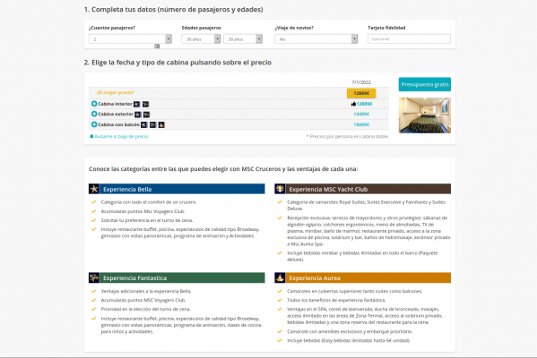Click the Tarjeta fidelidad input field
Viewport: 537px width, 358px height.
410,39
